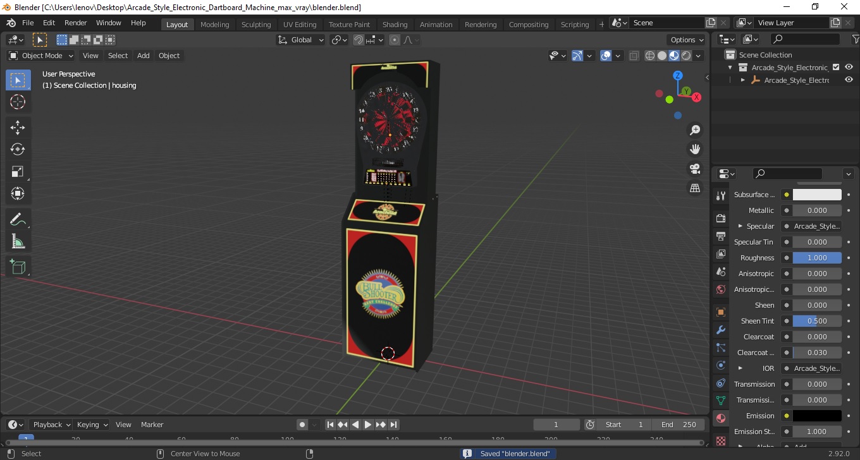The width and height of the screenshot is (860, 460).
Task: Select the Select Box tool
Action: pos(18,80)
